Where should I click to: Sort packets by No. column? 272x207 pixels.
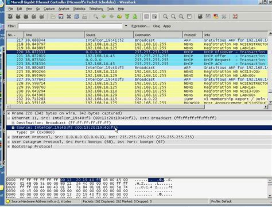point(15,35)
